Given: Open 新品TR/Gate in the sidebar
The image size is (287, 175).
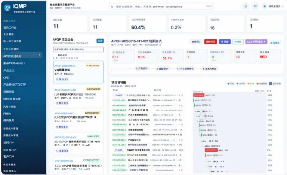Looking at the screenshot, I should tap(14, 63).
